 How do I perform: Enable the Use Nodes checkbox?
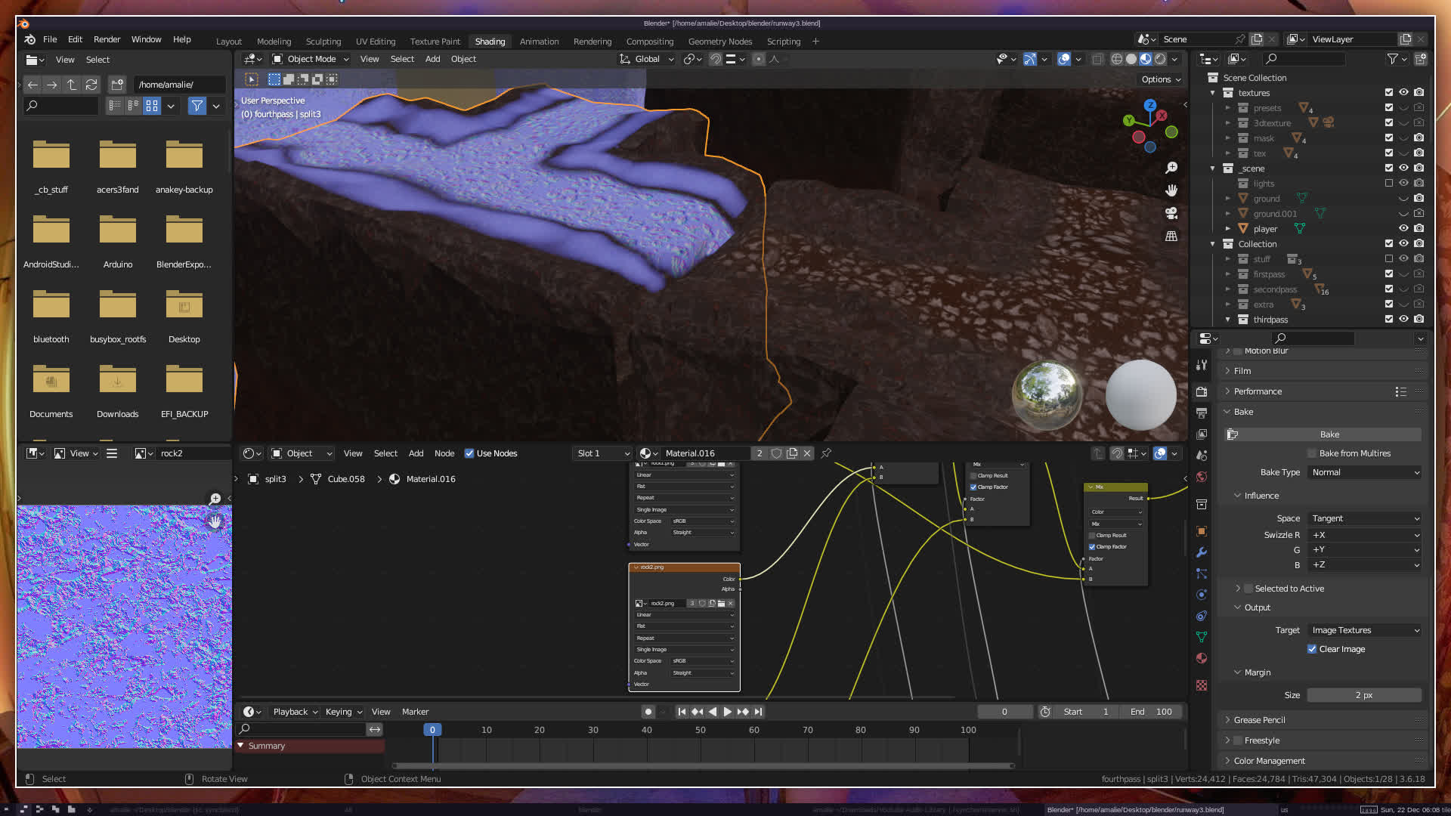pyautogui.click(x=469, y=453)
